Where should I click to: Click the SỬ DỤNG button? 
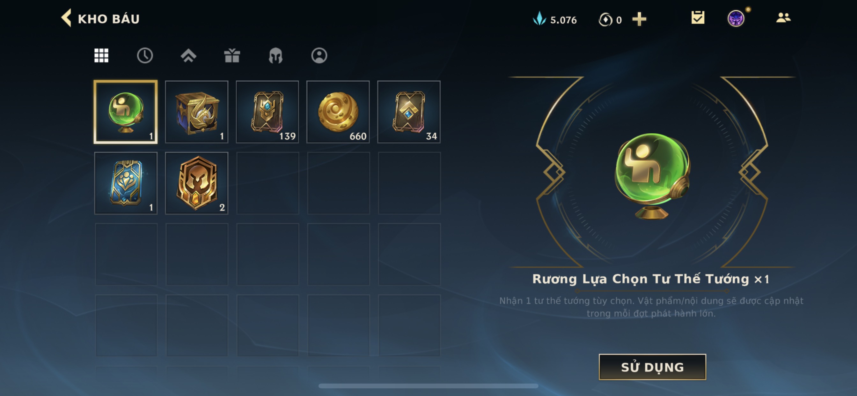coord(652,367)
